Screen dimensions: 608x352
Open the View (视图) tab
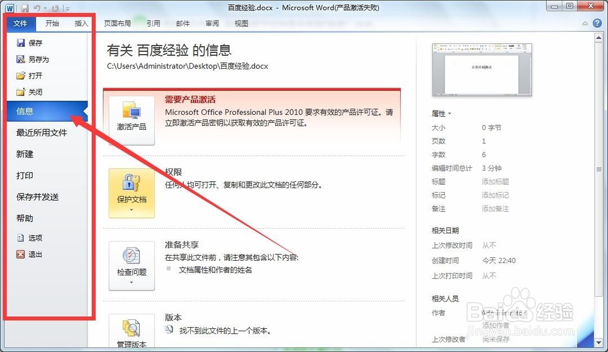(241, 23)
